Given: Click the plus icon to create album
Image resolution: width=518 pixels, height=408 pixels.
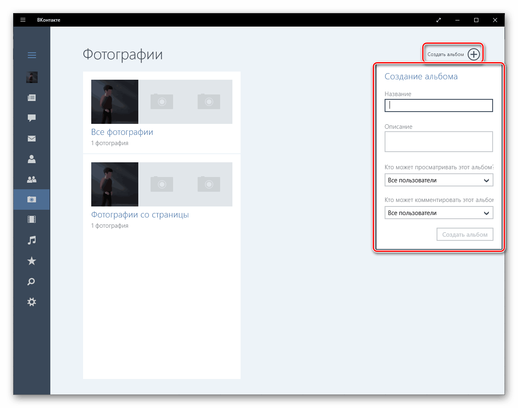Looking at the screenshot, I should pos(474,54).
